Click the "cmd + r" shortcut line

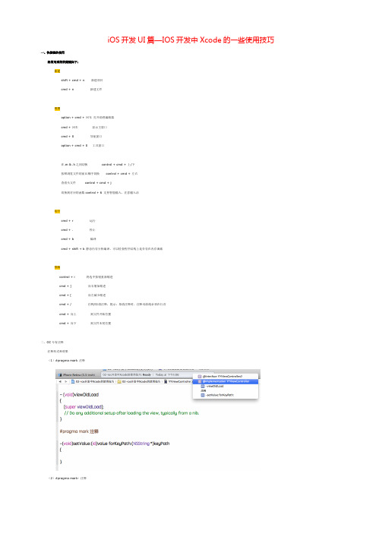(x=78, y=221)
